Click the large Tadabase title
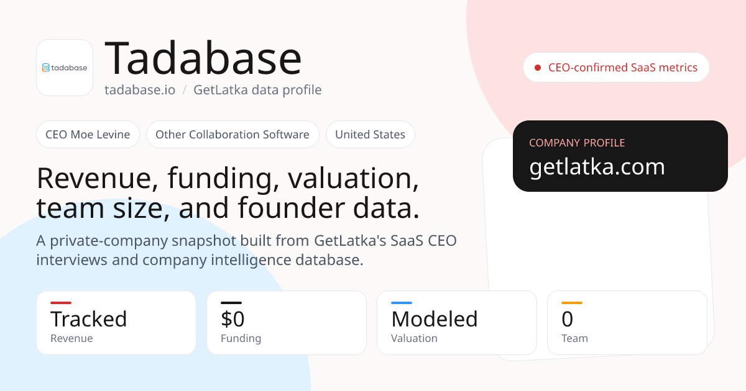 point(203,58)
